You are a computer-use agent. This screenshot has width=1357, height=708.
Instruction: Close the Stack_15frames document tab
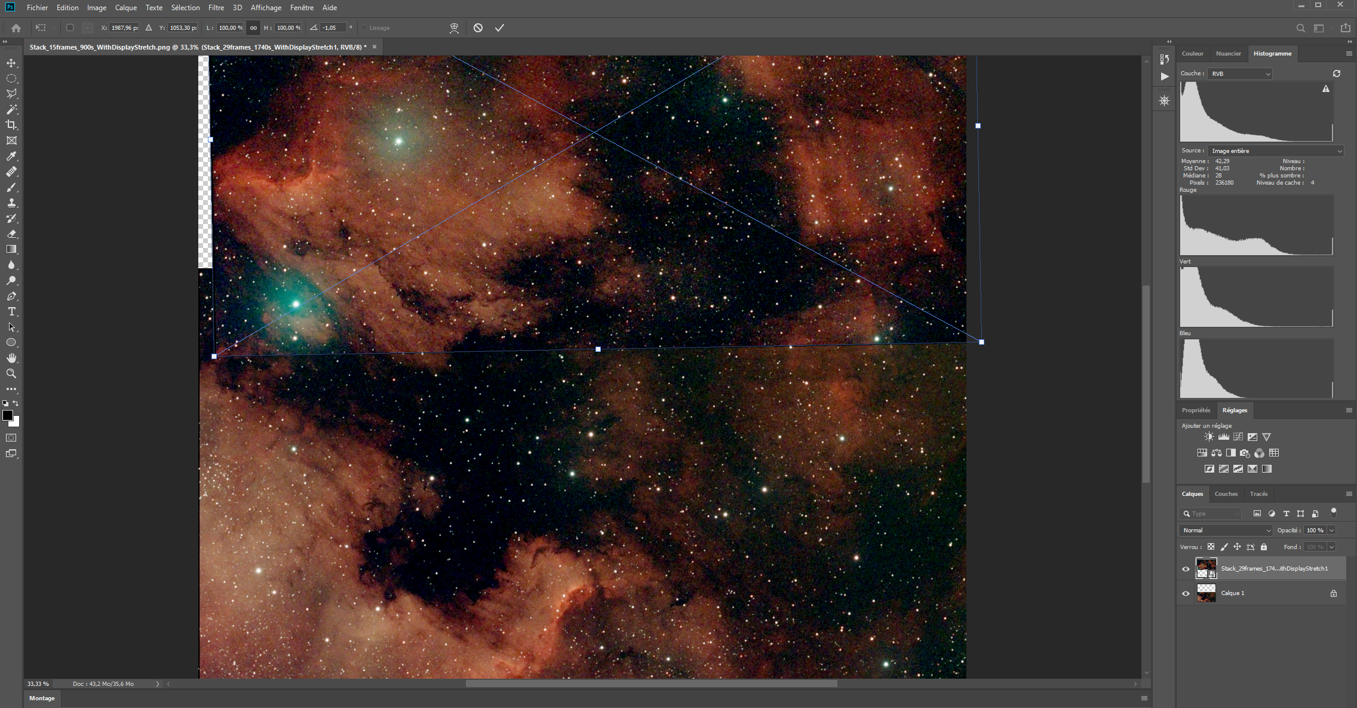(x=374, y=47)
